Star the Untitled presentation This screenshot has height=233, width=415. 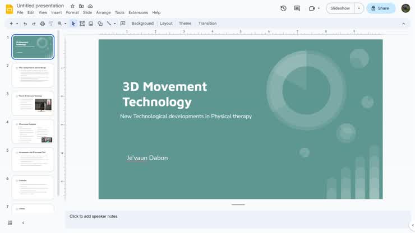(x=72, y=6)
